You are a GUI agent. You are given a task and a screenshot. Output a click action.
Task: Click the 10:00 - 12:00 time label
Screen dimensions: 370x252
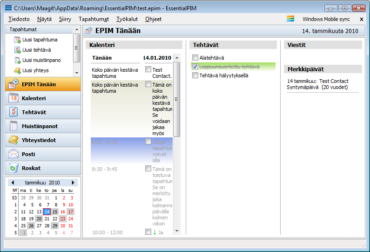point(108,232)
